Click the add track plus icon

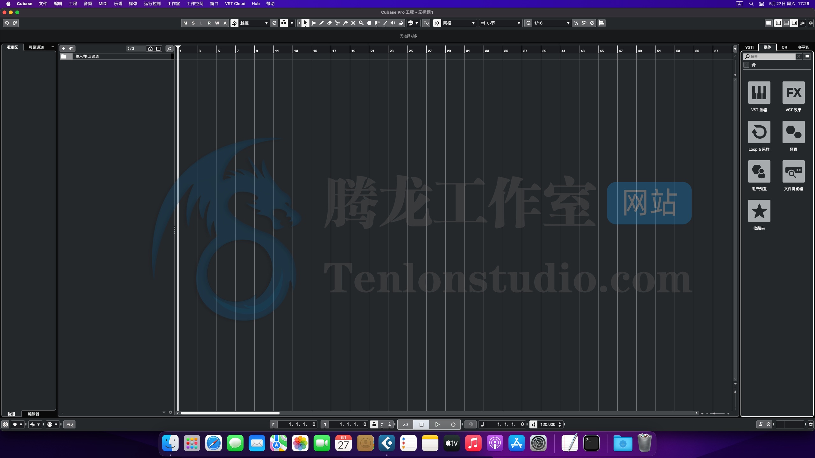63,48
